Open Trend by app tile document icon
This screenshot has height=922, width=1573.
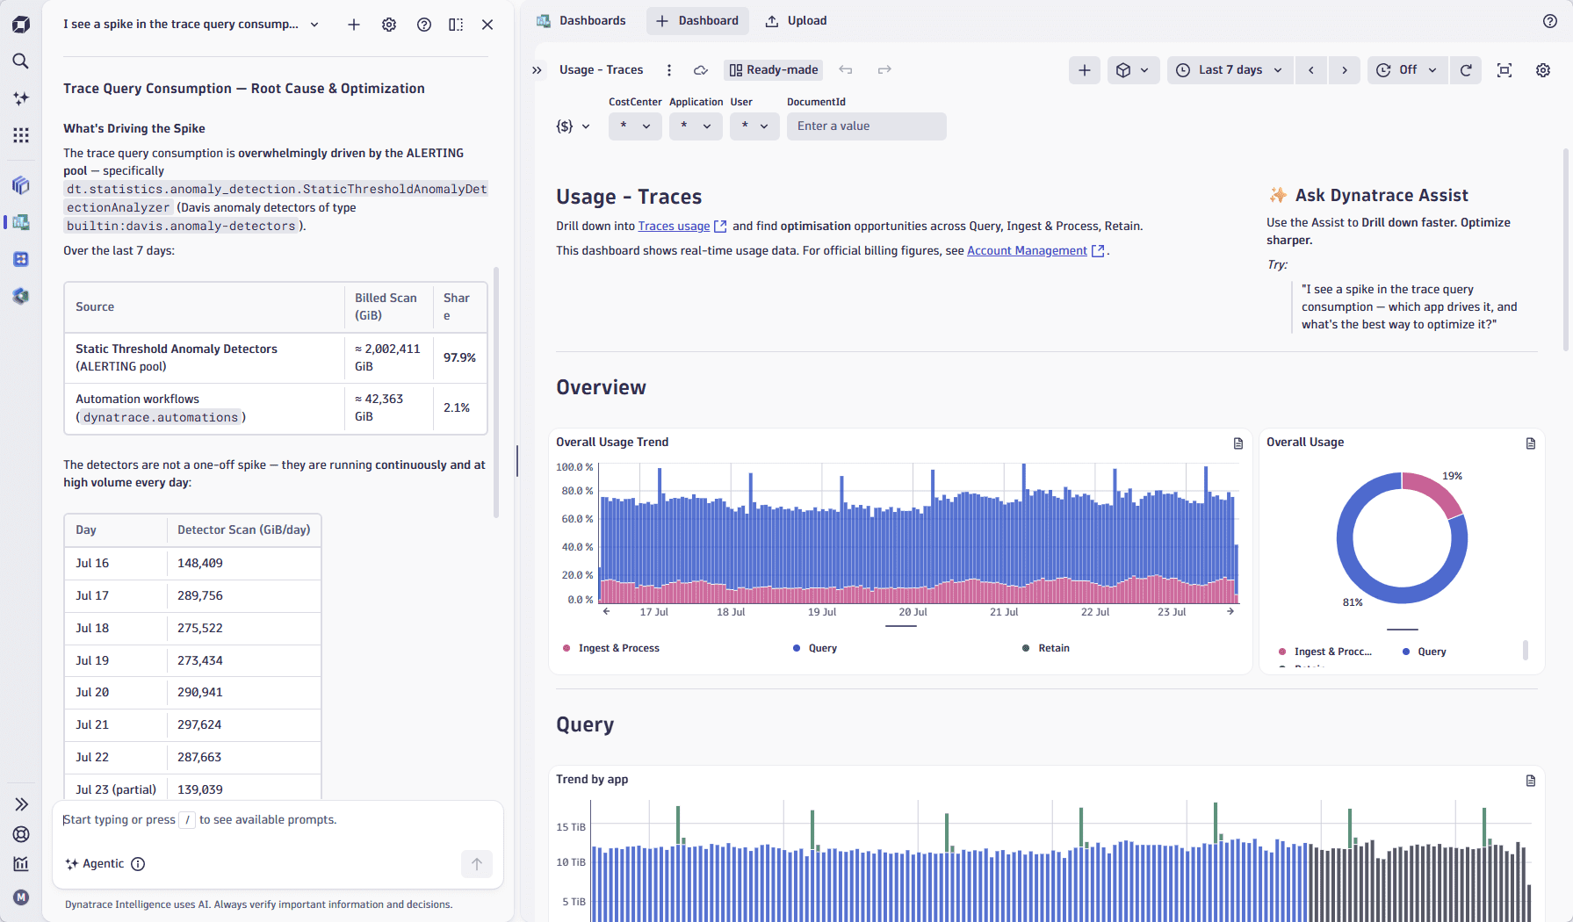(1531, 781)
